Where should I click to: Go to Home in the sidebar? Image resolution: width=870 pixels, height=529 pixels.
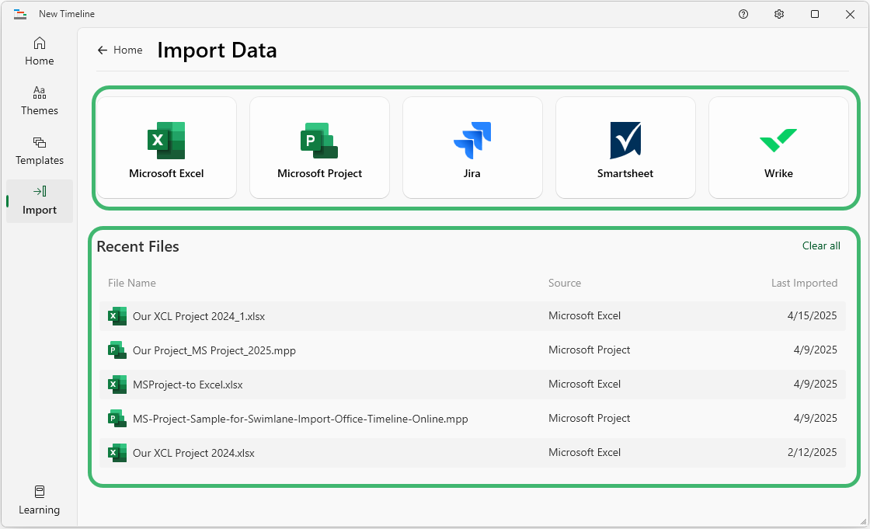(x=40, y=51)
